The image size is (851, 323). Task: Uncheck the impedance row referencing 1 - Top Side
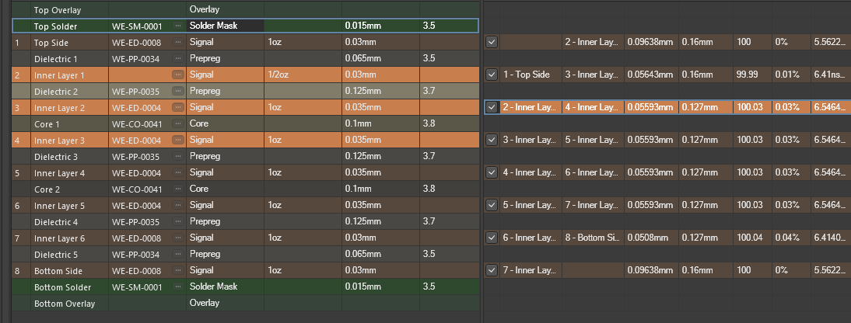[492, 75]
